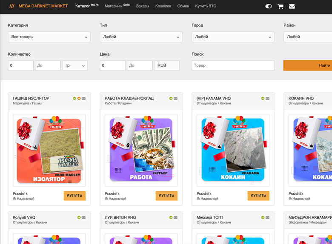Click the Мексика ТОП1 listing title
The height and width of the screenshot is (244, 332).
click(x=210, y=217)
